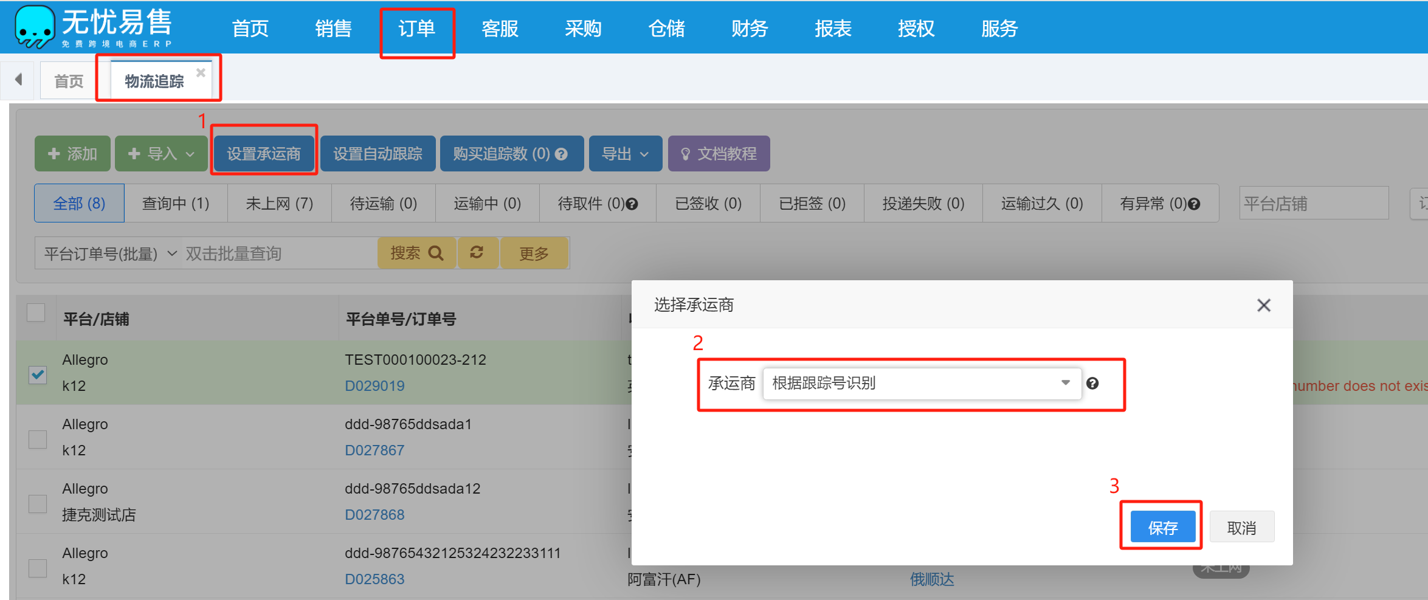The image size is (1428, 600).
Task: Click the left arrow tab scroll icon
Action: (x=19, y=80)
